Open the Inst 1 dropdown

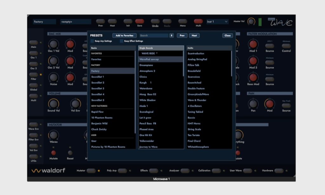click(217, 22)
